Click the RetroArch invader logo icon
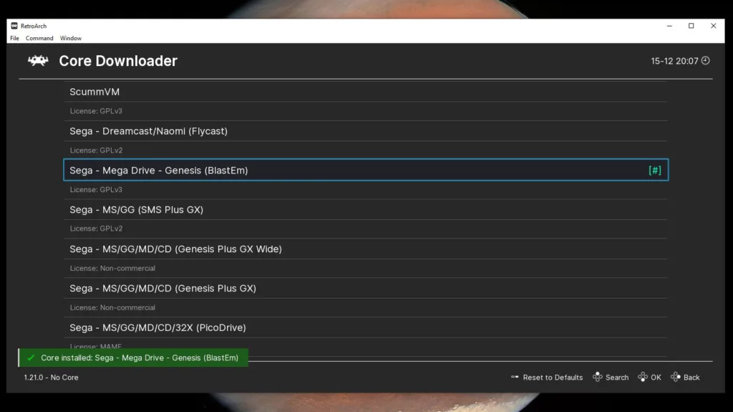The height and width of the screenshot is (412, 733). pyautogui.click(x=38, y=60)
